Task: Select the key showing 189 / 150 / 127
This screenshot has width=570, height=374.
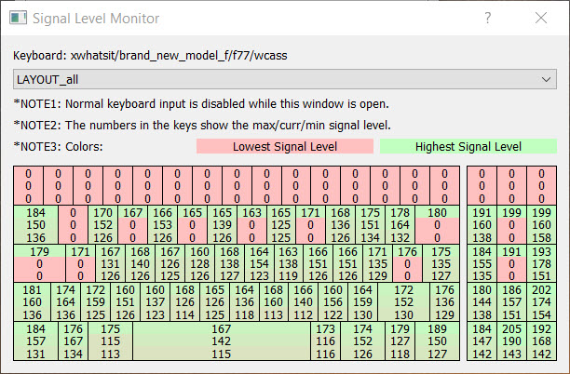Action: 438,341
